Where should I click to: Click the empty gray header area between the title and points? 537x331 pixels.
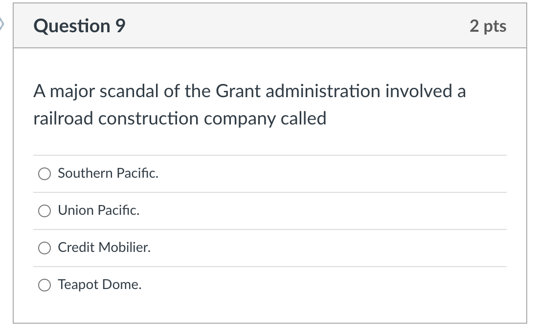(297, 26)
